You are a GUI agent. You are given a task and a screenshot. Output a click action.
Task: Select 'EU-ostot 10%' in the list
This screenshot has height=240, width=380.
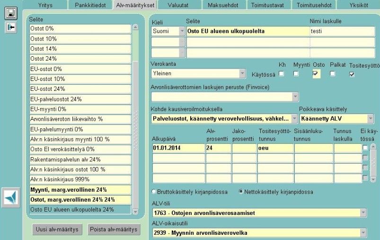80,79
